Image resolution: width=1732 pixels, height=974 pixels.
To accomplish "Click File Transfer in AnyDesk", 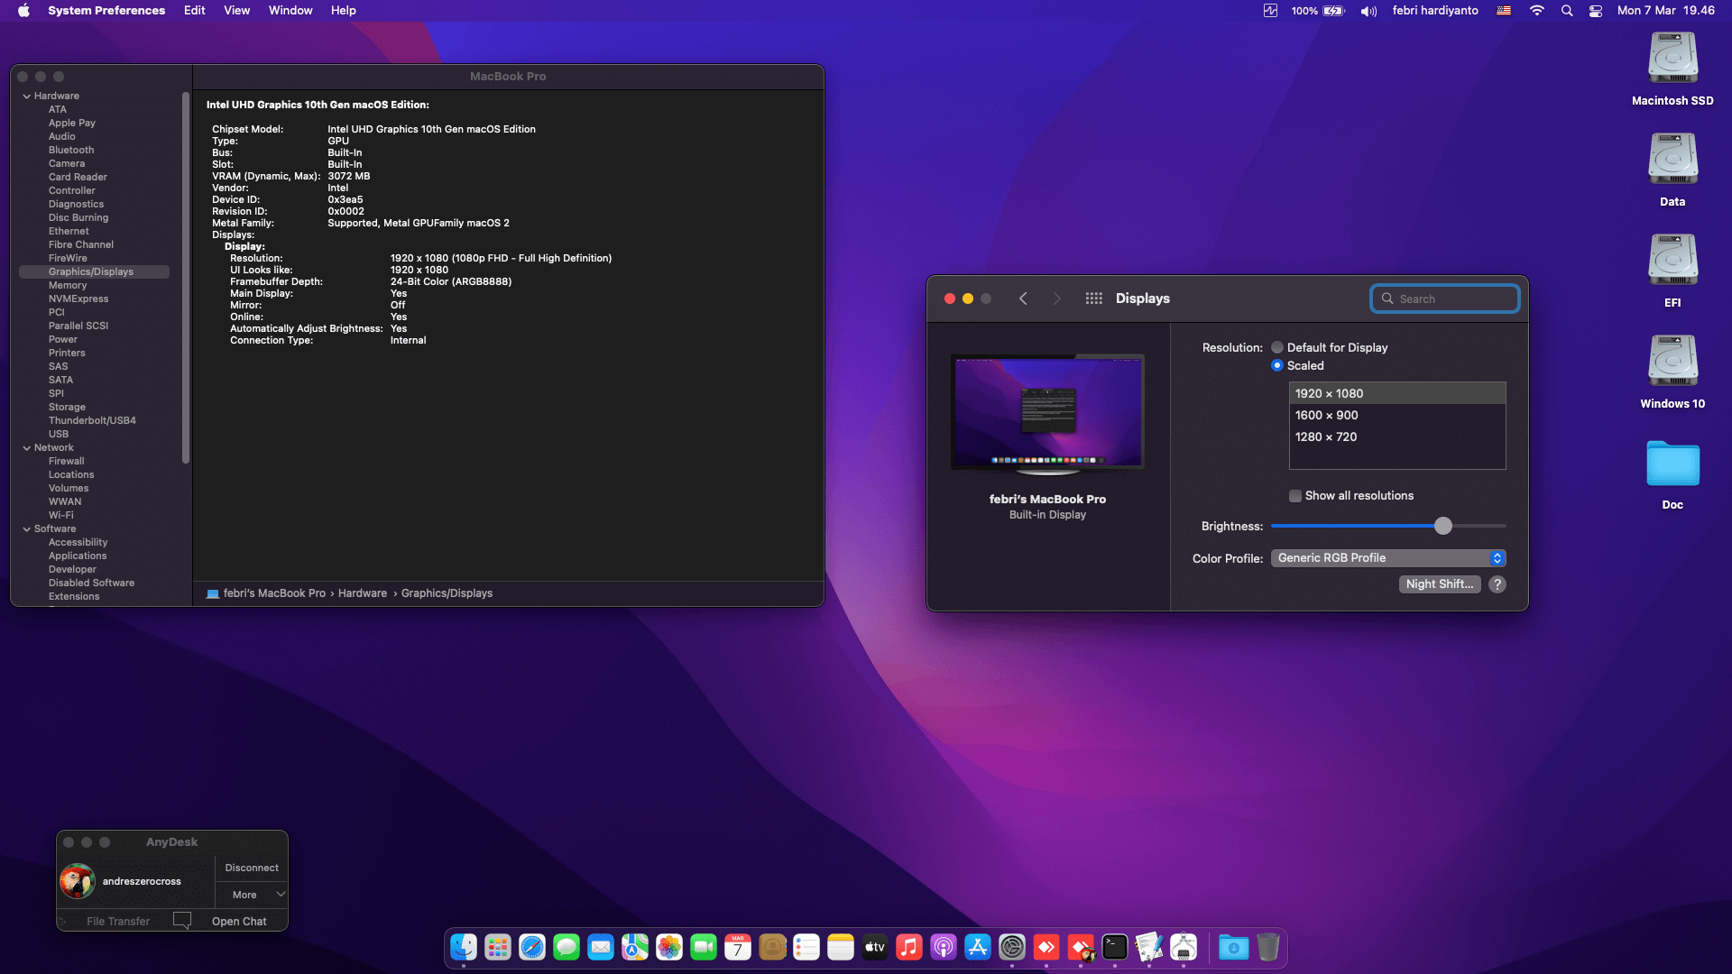I will (x=118, y=922).
